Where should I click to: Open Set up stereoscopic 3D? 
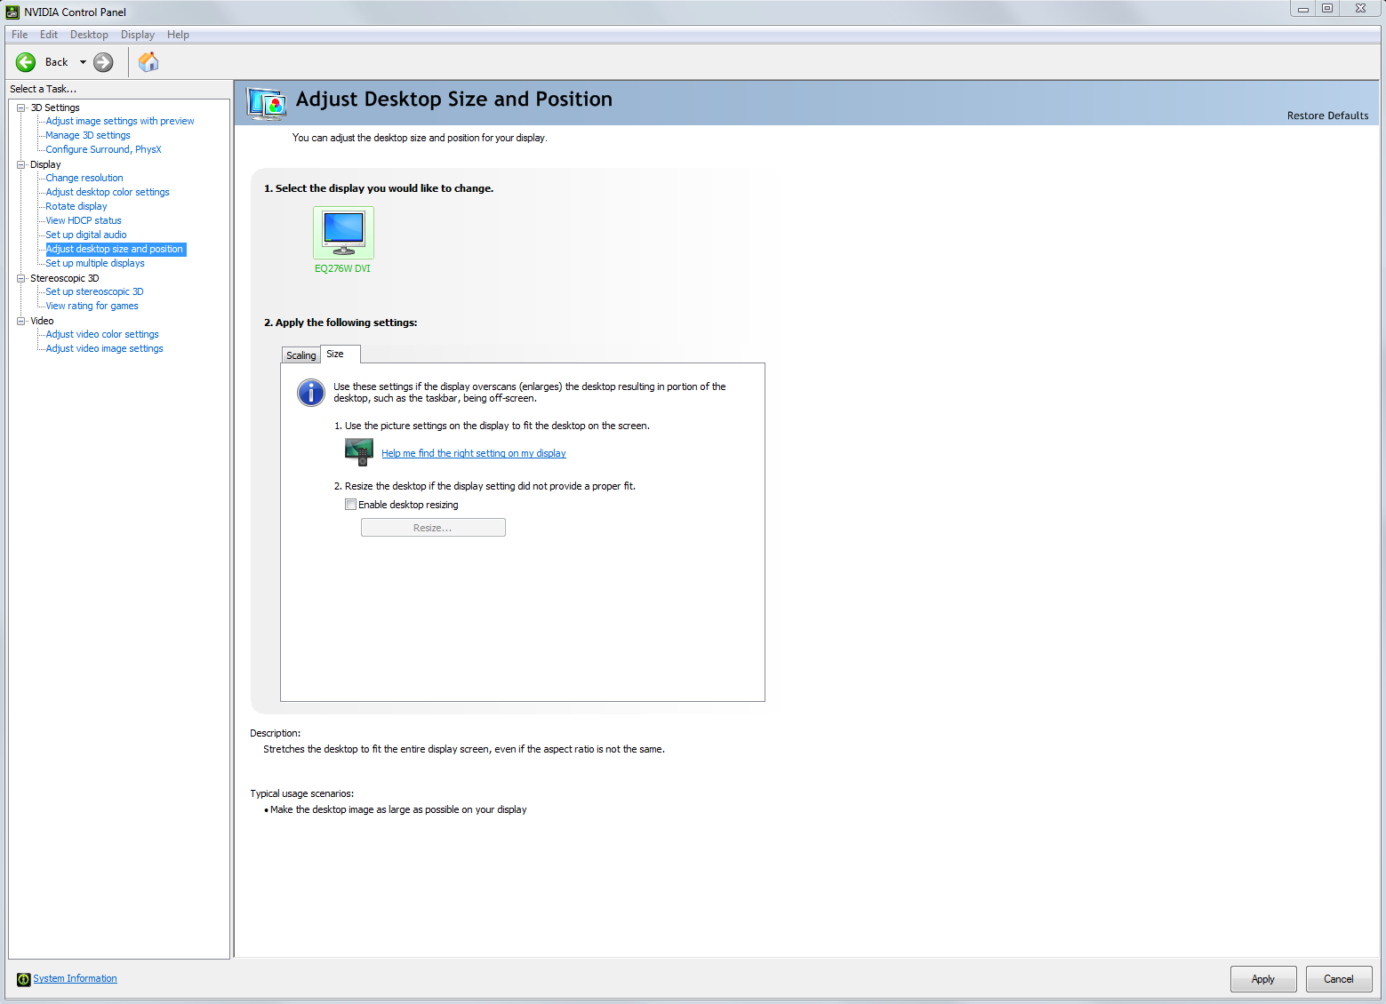tap(94, 291)
